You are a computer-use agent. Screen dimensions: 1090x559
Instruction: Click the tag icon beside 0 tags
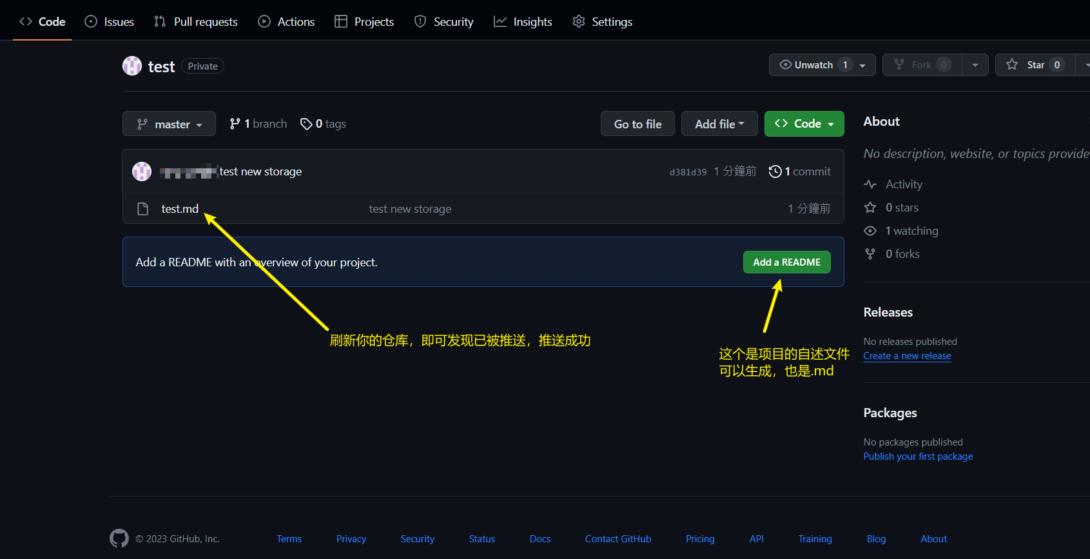306,124
